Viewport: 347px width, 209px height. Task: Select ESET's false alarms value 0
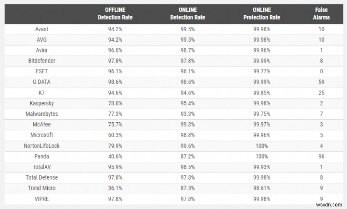[321, 72]
